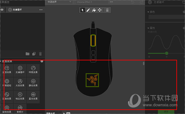The height and width of the screenshot is (114, 185).
Task: Open the 光谱循环 layer three-dot menu
Action: click(x=41, y=10)
